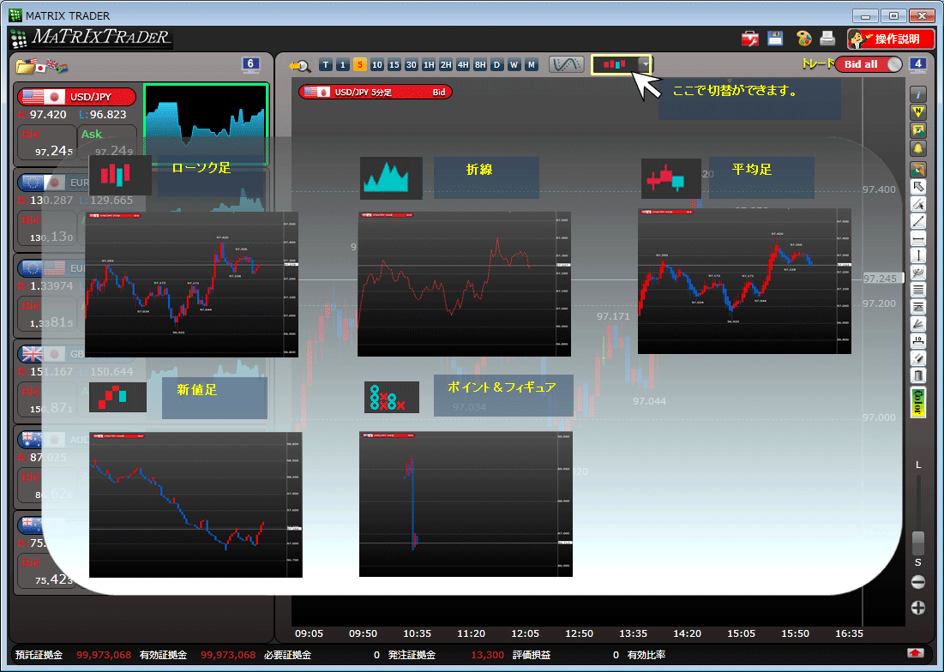Click the red arrow icon in status bar

pos(916,654)
